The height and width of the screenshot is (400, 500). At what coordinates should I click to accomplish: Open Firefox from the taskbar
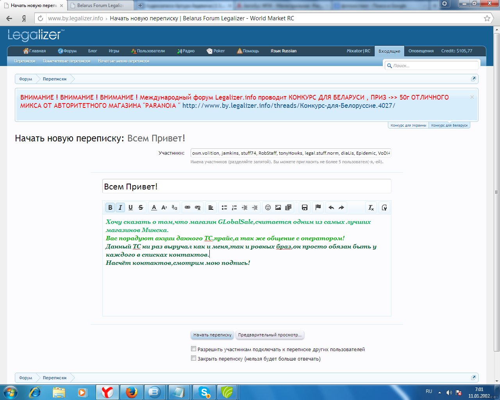click(132, 392)
